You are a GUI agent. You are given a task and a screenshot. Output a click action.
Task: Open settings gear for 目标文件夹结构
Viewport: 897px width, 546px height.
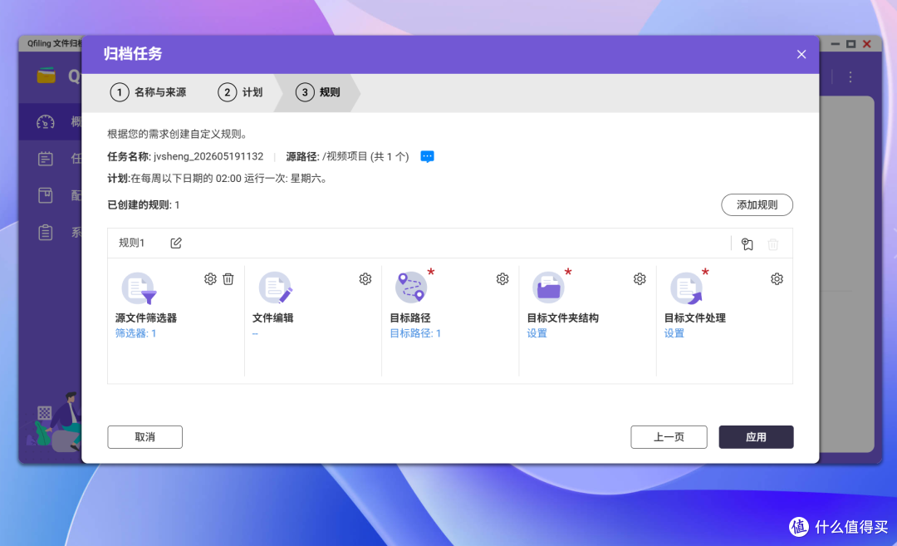tap(640, 278)
